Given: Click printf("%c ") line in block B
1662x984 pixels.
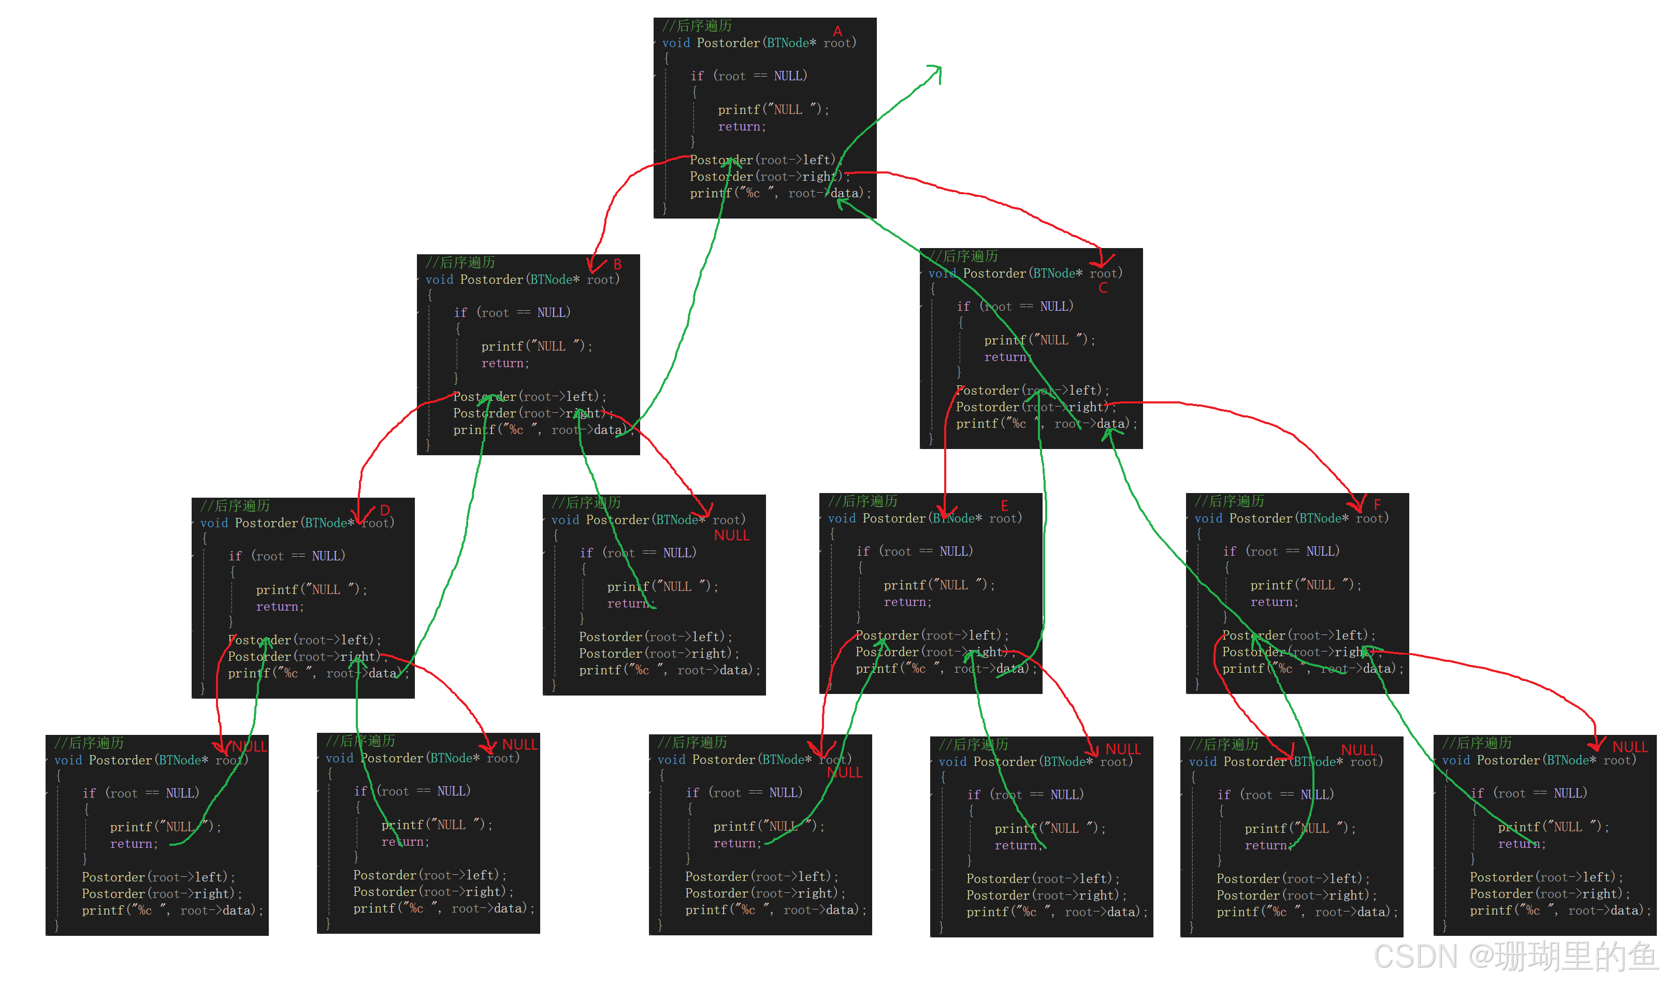Looking at the screenshot, I should point(538,430).
